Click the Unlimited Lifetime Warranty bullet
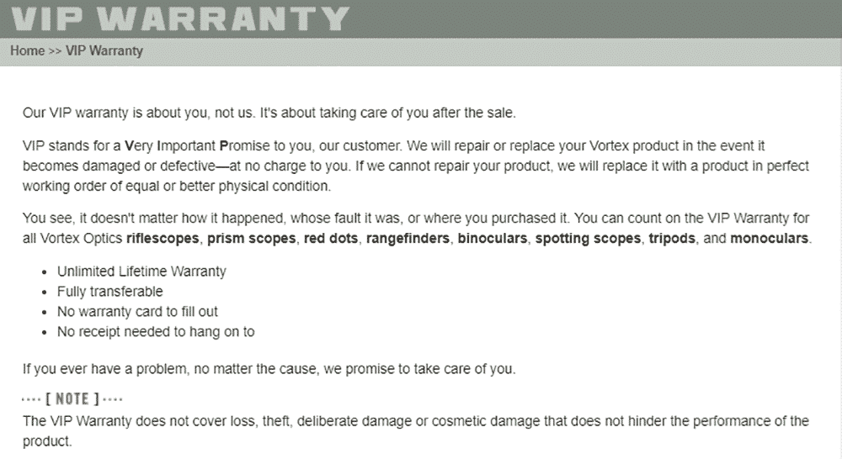 pos(141,272)
